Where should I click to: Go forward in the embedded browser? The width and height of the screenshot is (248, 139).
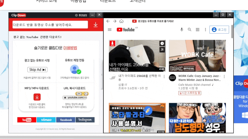point(115,21)
